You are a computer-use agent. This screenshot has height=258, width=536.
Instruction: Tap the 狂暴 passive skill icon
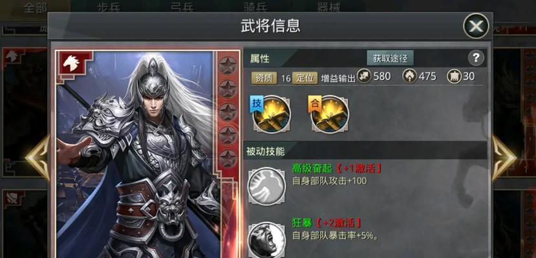tap(266, 239)
